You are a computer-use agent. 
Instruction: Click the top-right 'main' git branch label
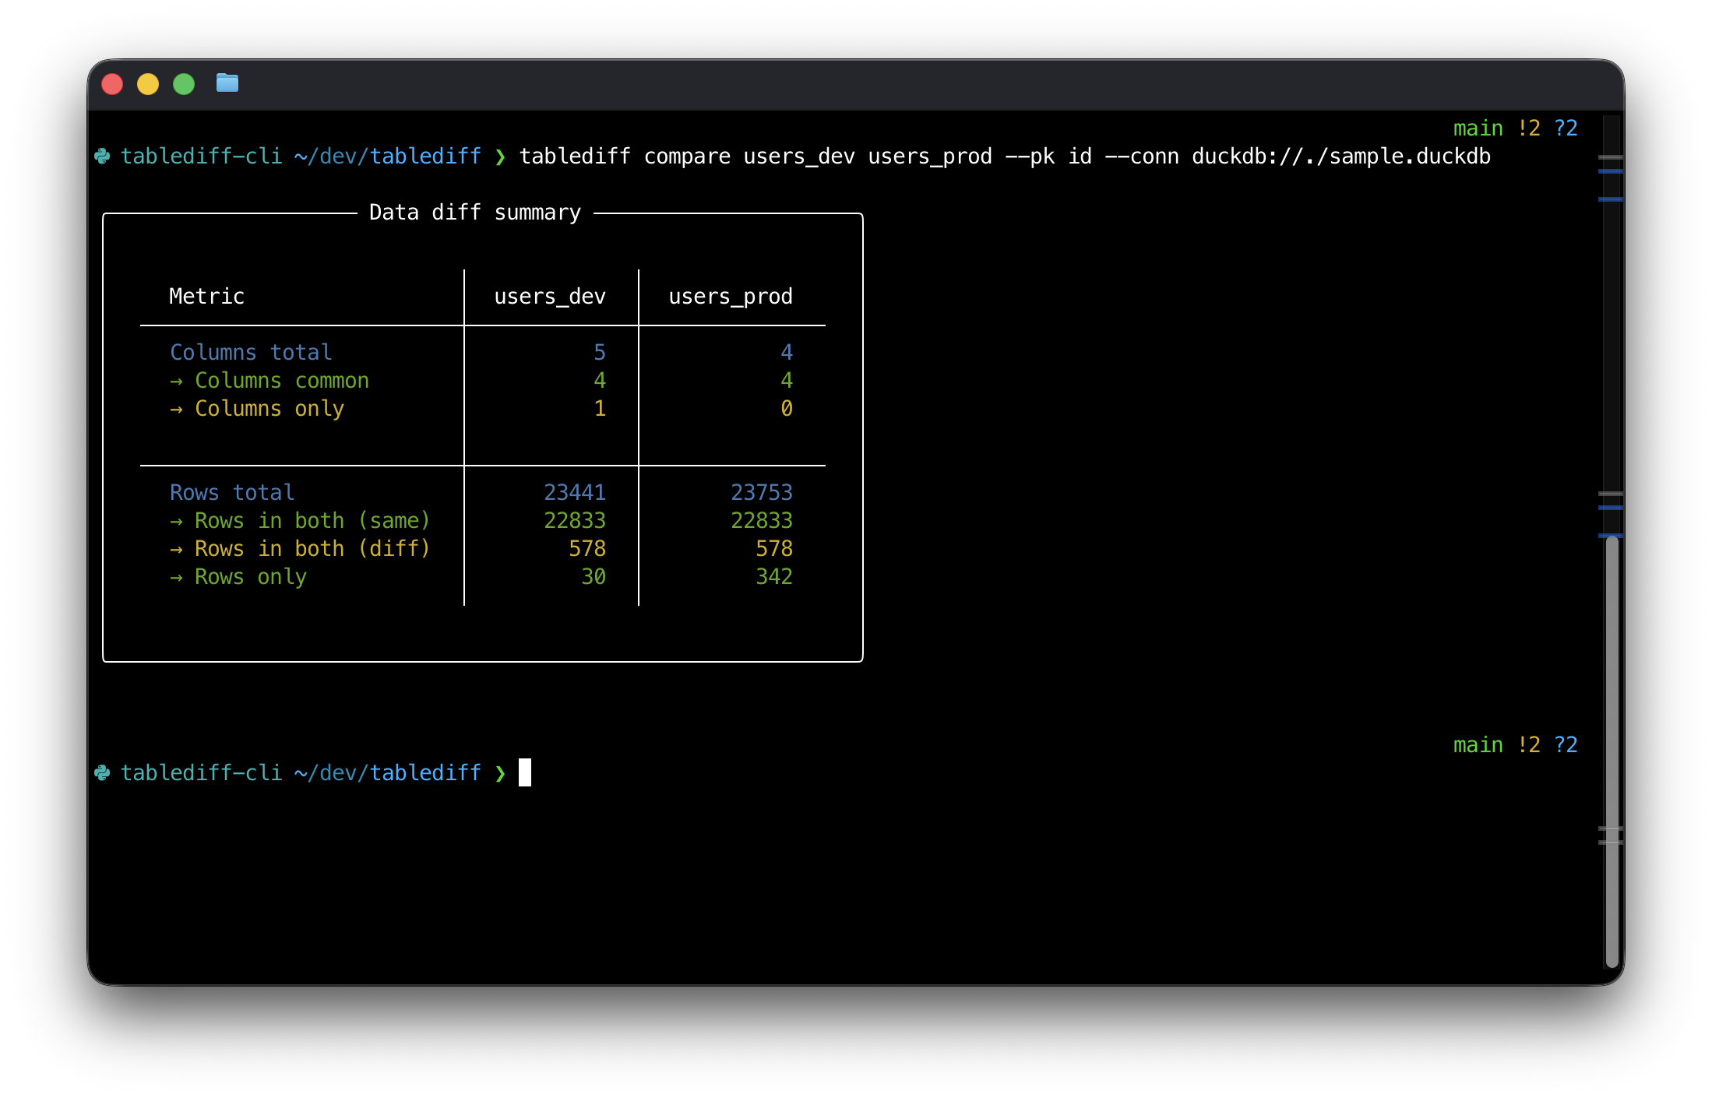pyautogui.click(x=1478, y=128)
